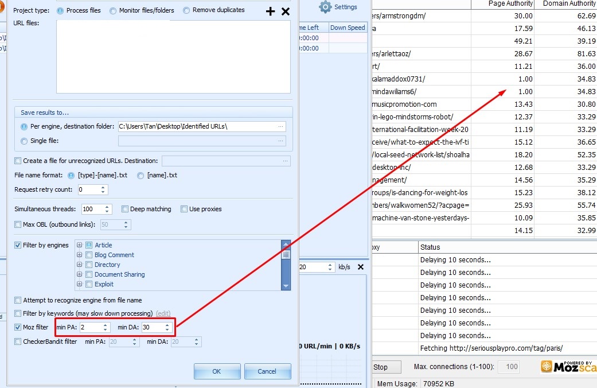Open the Settings gear icon
The width and height of the screenshot is (597, 388).
tap(325, 7)
